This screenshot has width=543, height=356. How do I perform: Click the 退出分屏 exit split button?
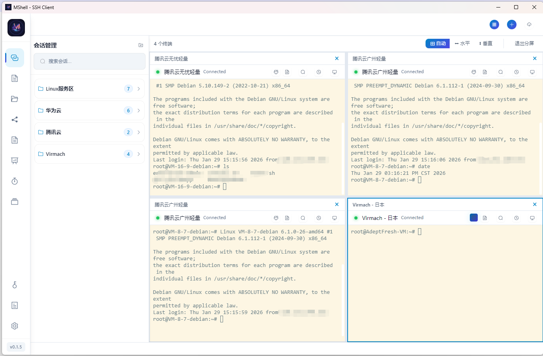[524, 44]
